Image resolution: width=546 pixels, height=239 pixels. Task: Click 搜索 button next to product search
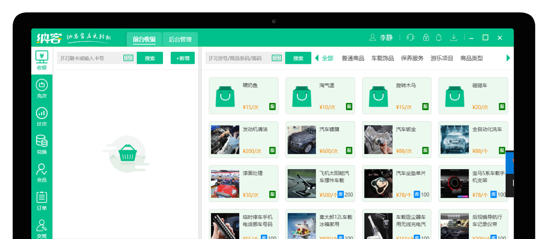pyautogui.click(x=298, y=58)
